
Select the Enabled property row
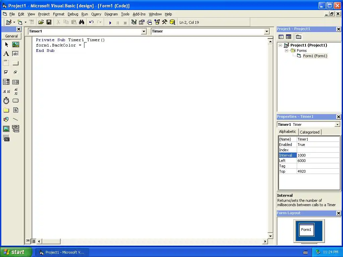coord(309,145)
